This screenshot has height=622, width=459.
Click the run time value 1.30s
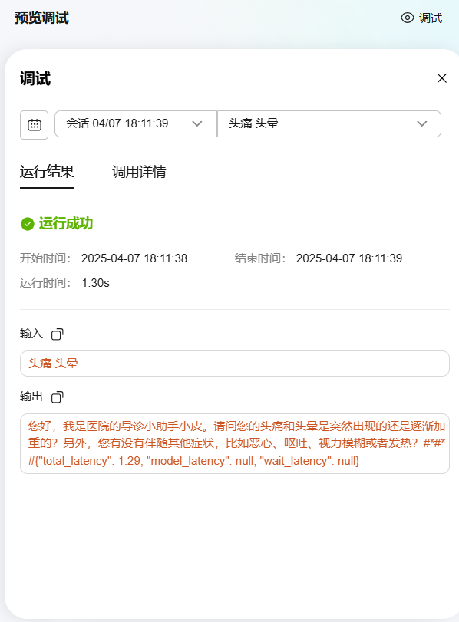coord(95,283)
